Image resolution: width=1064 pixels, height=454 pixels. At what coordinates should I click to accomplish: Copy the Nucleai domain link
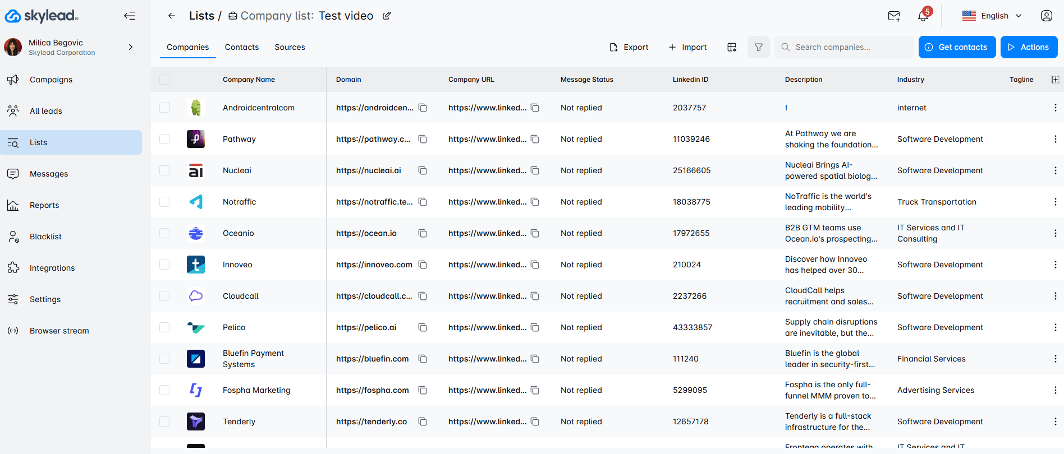point(423,170)
